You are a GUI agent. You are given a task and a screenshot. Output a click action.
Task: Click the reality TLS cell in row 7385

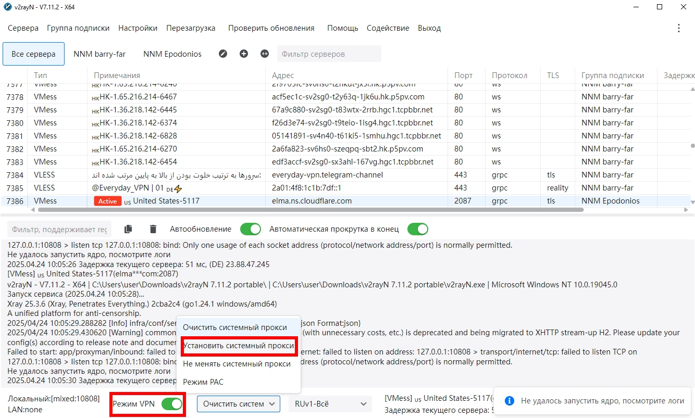(x=557, y=188)
